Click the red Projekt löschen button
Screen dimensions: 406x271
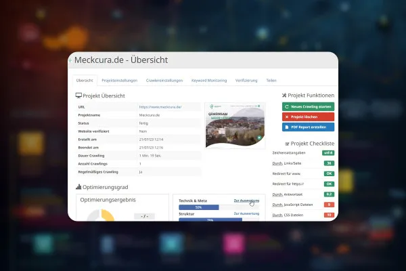click(308, 117)
